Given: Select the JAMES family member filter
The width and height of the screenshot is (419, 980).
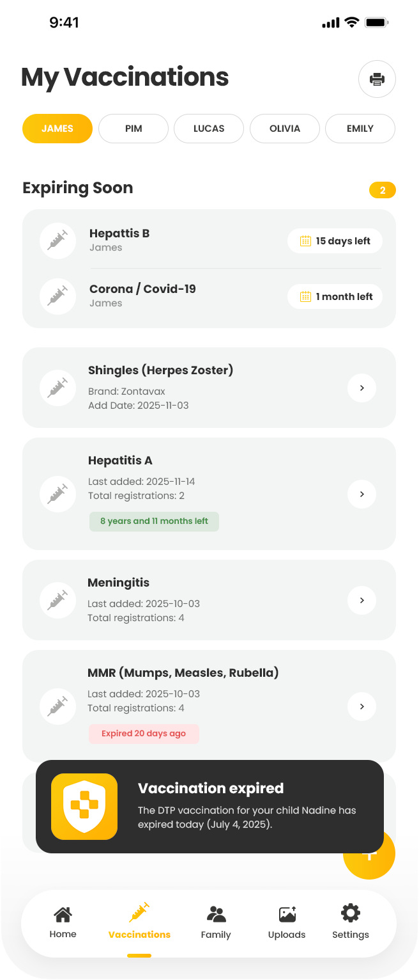Looking at the screenshot, I should point(57,128).
